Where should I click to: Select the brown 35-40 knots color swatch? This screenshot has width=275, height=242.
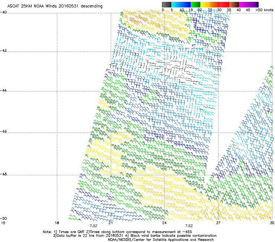(234, 4)
